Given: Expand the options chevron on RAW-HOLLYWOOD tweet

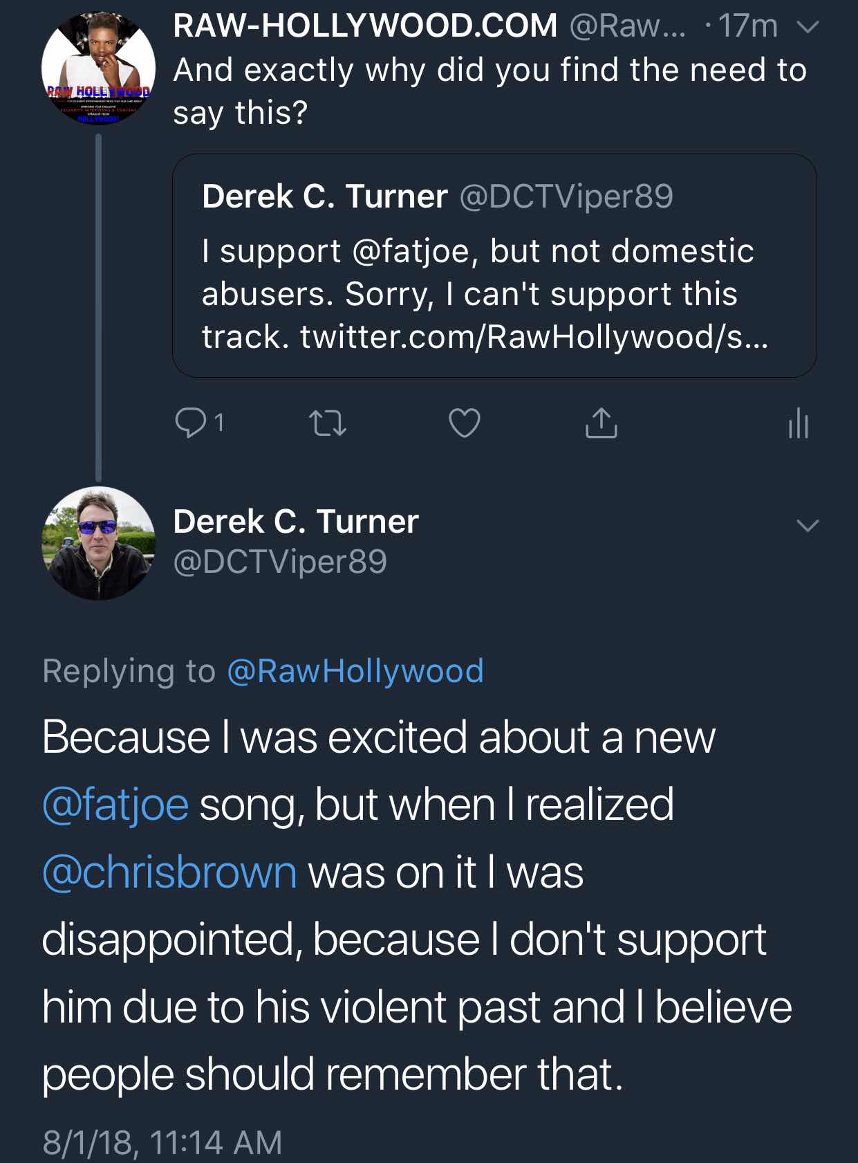Looking at the screenshot, I should [x=808, y=27].
